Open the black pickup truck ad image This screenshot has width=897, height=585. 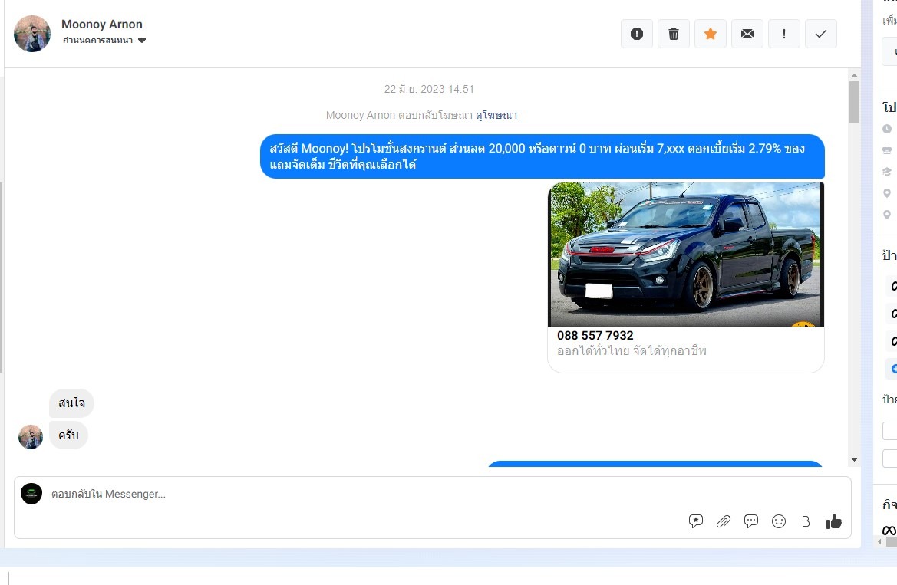(x=685, y=254)
